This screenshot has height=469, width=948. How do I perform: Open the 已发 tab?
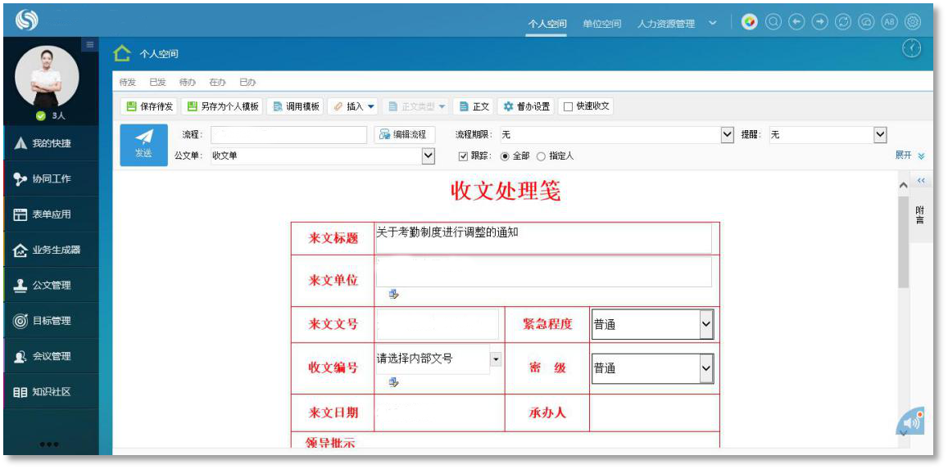[x=158, y=82]
